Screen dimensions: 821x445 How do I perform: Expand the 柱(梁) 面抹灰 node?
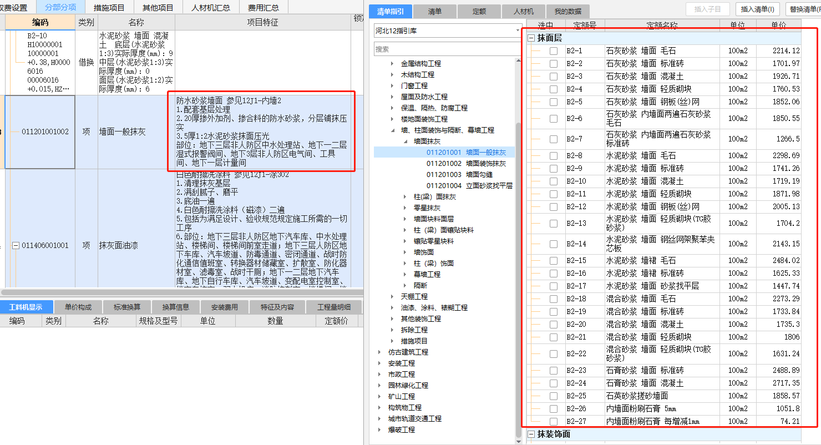(x=406, y=197)
